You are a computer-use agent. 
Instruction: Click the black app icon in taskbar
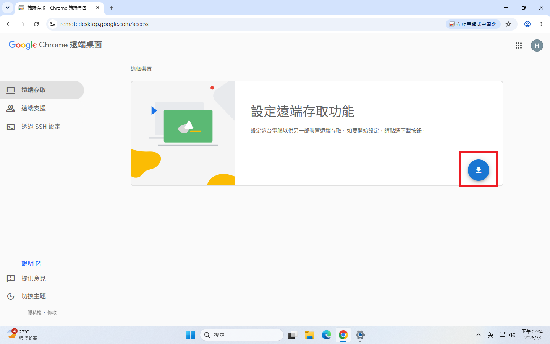[293, 335]
